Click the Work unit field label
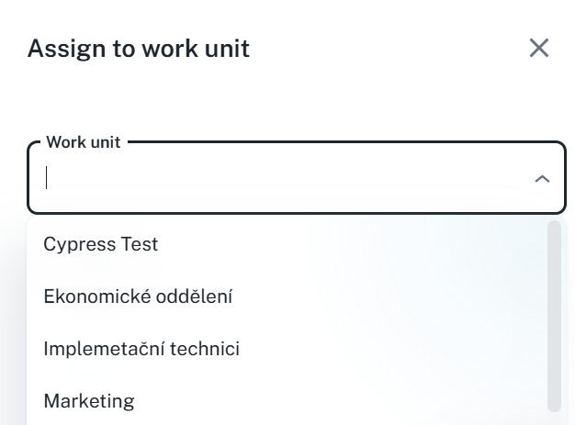This screenshot has width=575, height=425. (x=84, y=142)
